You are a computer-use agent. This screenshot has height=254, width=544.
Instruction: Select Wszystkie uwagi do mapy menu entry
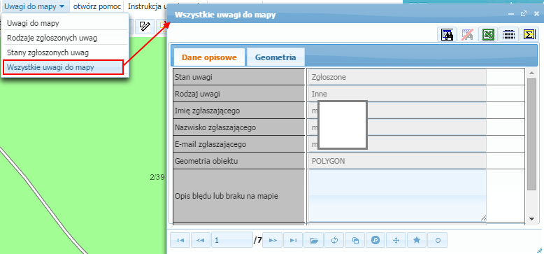[x=63, y=67]
